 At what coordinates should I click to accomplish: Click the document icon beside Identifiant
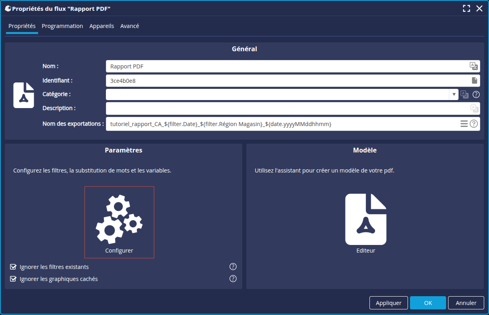[x=474, y=80]
